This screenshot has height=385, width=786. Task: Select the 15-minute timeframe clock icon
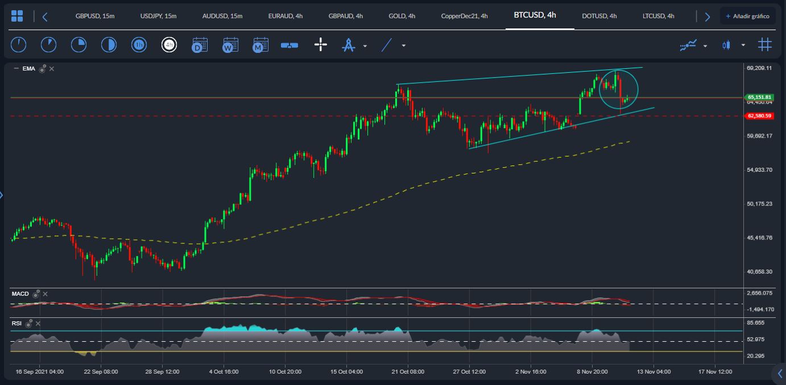coord(78,44)
